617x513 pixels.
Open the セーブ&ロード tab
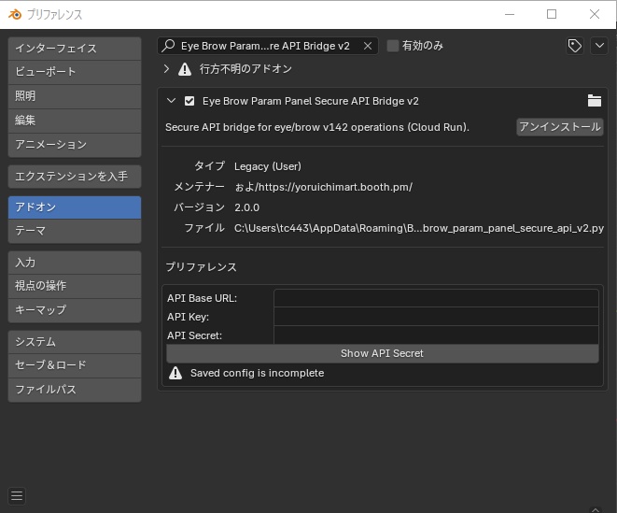point(75,365)
